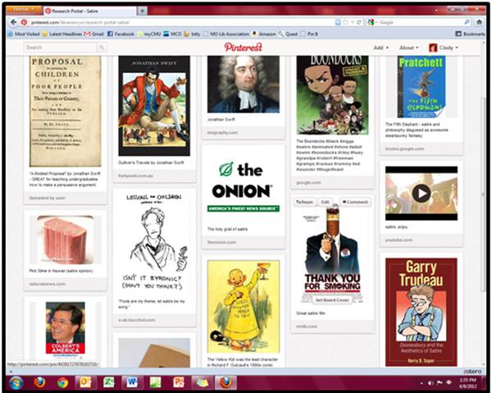Play the YouTube satire video
This screenshot has width=492, height=393.
(x=421, y=193)
